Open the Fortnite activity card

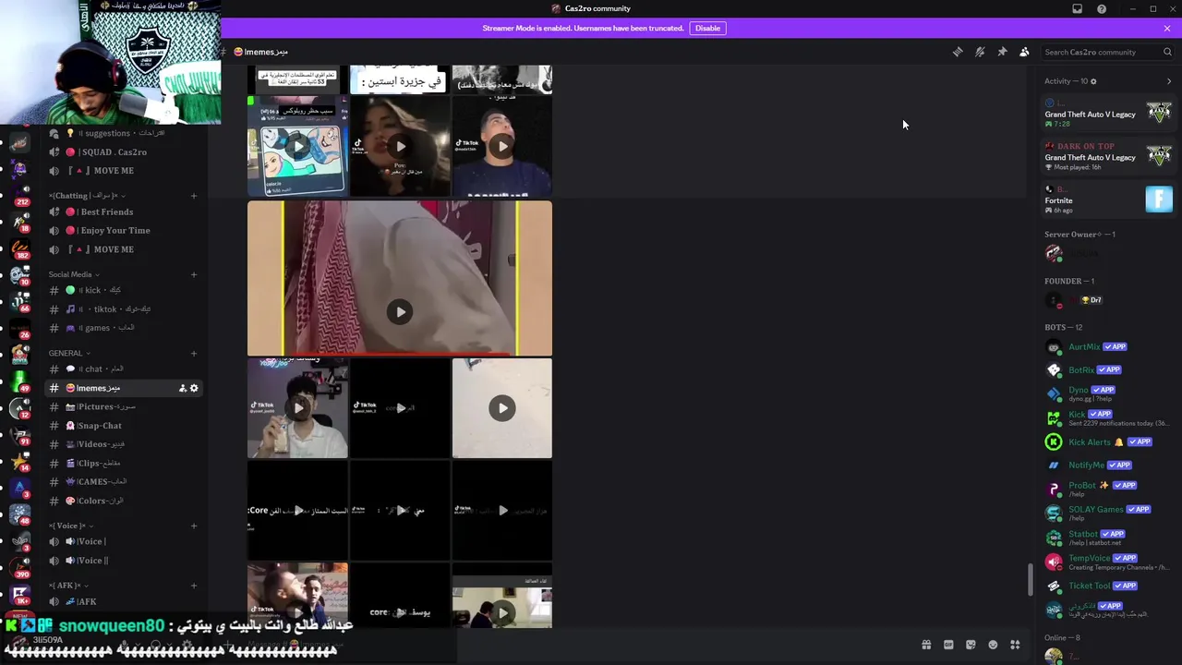1108,199
